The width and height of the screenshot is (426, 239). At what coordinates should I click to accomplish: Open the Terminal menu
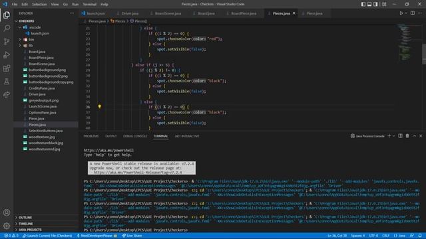(x=89, y=5)
